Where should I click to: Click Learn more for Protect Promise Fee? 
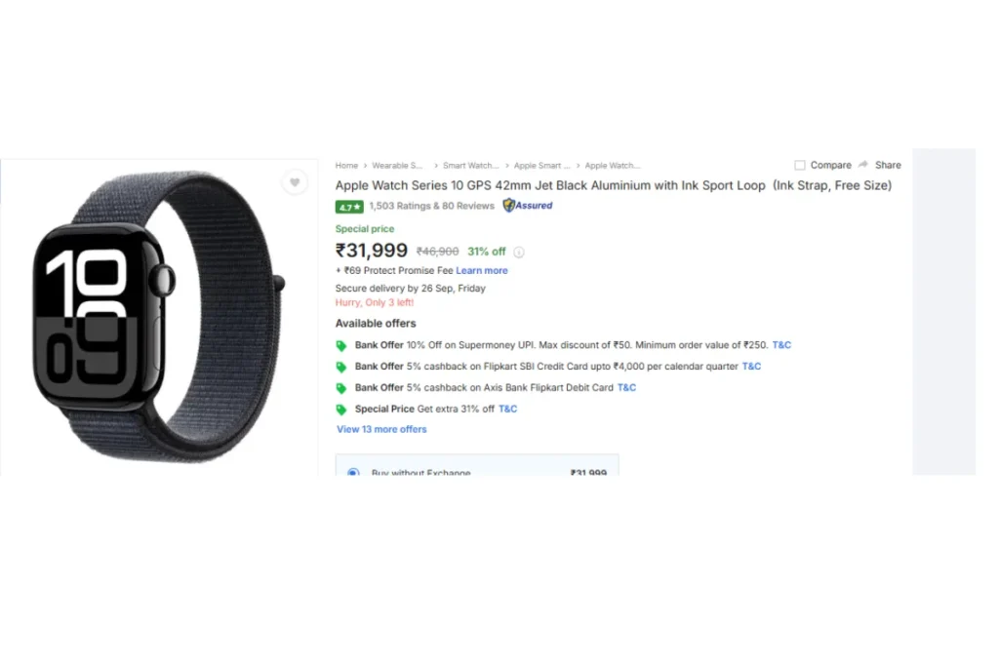pos(482,271)
